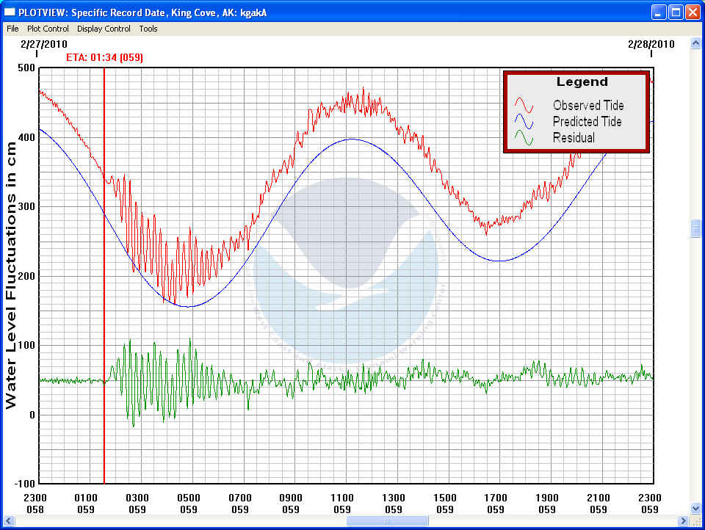Click the vertical scrollbar up arrow
The height and width of the screenshot is (530, 705).
pos(695,43)
